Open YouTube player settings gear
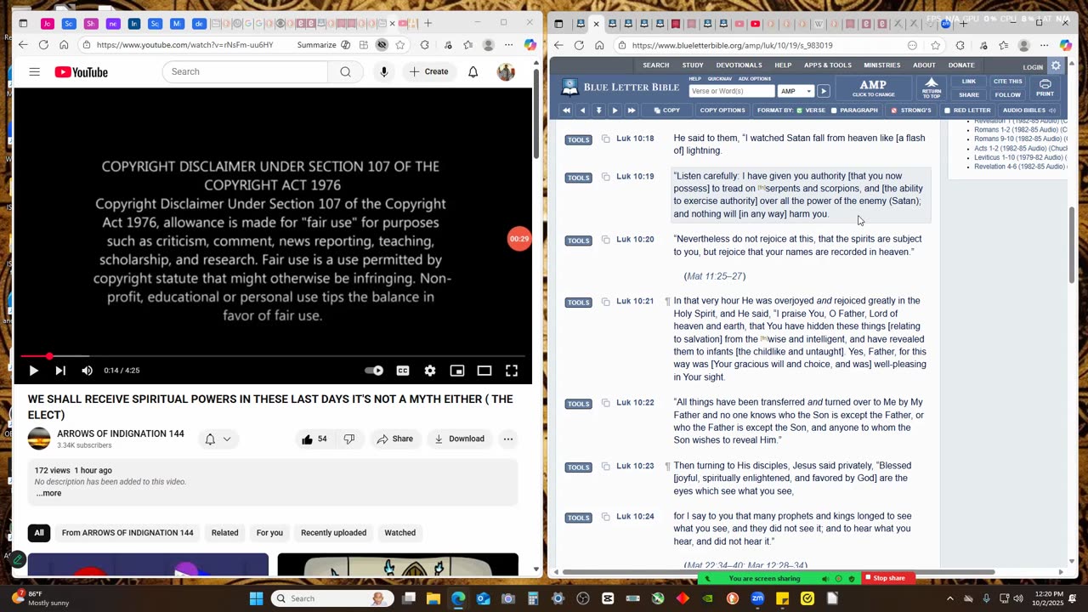 pyautogui.click(x=430, y=371)
